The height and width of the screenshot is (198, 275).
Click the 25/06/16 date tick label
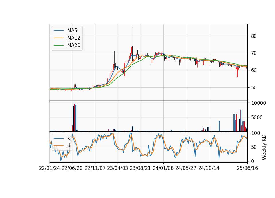247,168
